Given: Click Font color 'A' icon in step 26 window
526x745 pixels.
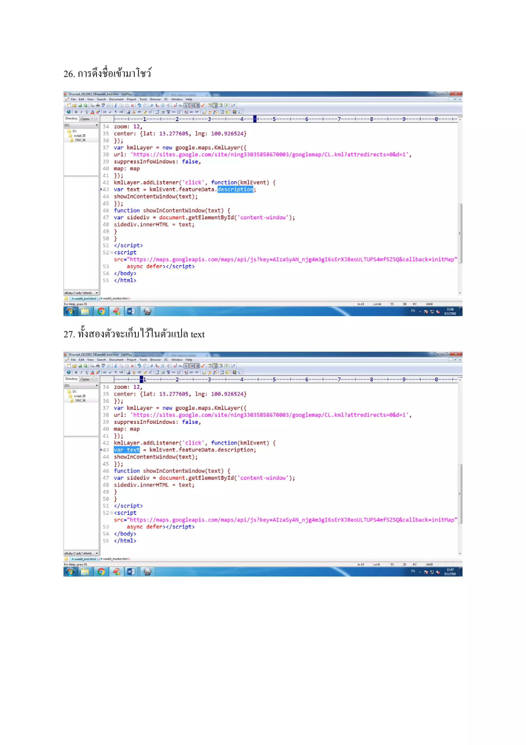Looking at the screenshot, I should tap(92, 112).
